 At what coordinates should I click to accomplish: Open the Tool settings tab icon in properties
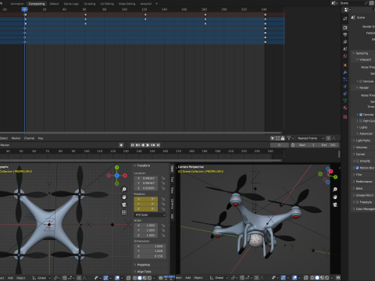(345, 19)
